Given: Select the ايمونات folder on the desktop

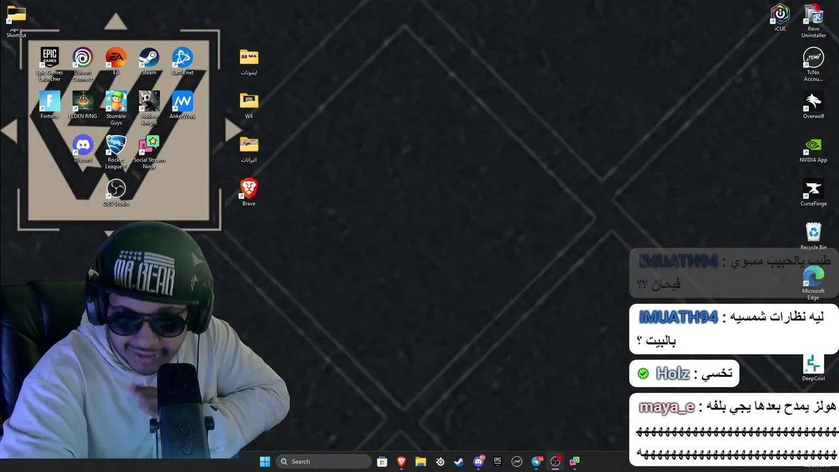Looking at the screenshot, I should [x=249, y=61].
